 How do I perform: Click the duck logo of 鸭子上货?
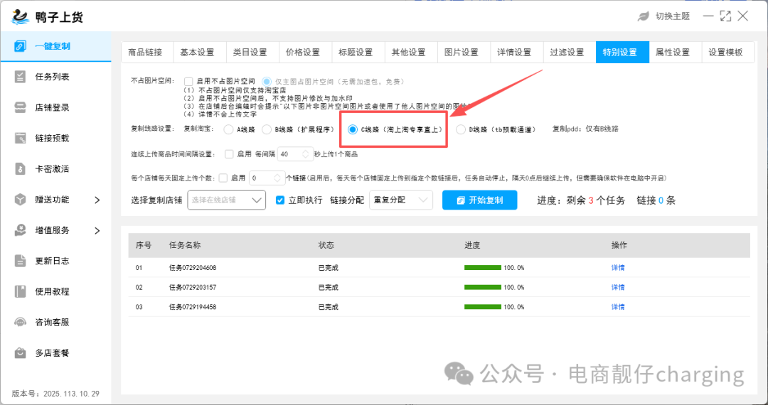pyautogui.click(x=21, y=16)
